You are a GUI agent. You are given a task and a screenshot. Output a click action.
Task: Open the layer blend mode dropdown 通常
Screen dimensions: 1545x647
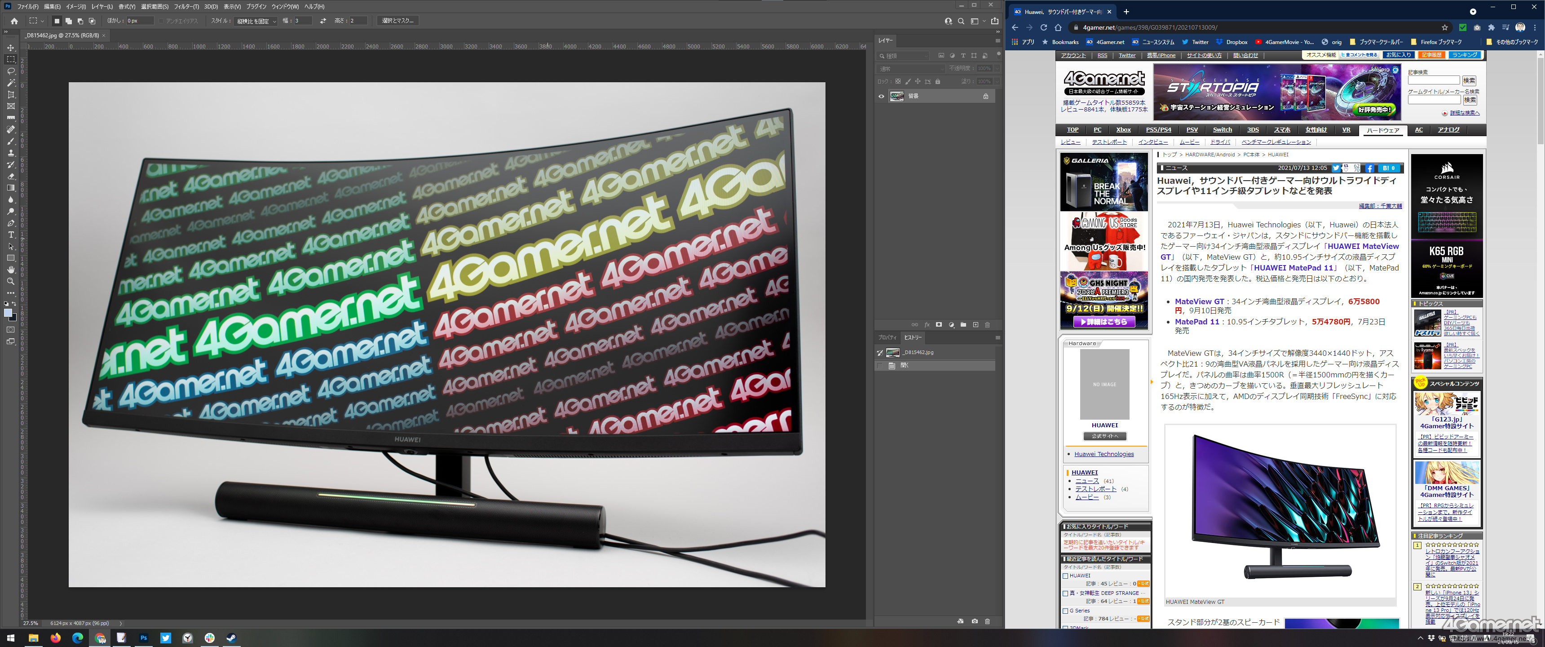[910, 68]
